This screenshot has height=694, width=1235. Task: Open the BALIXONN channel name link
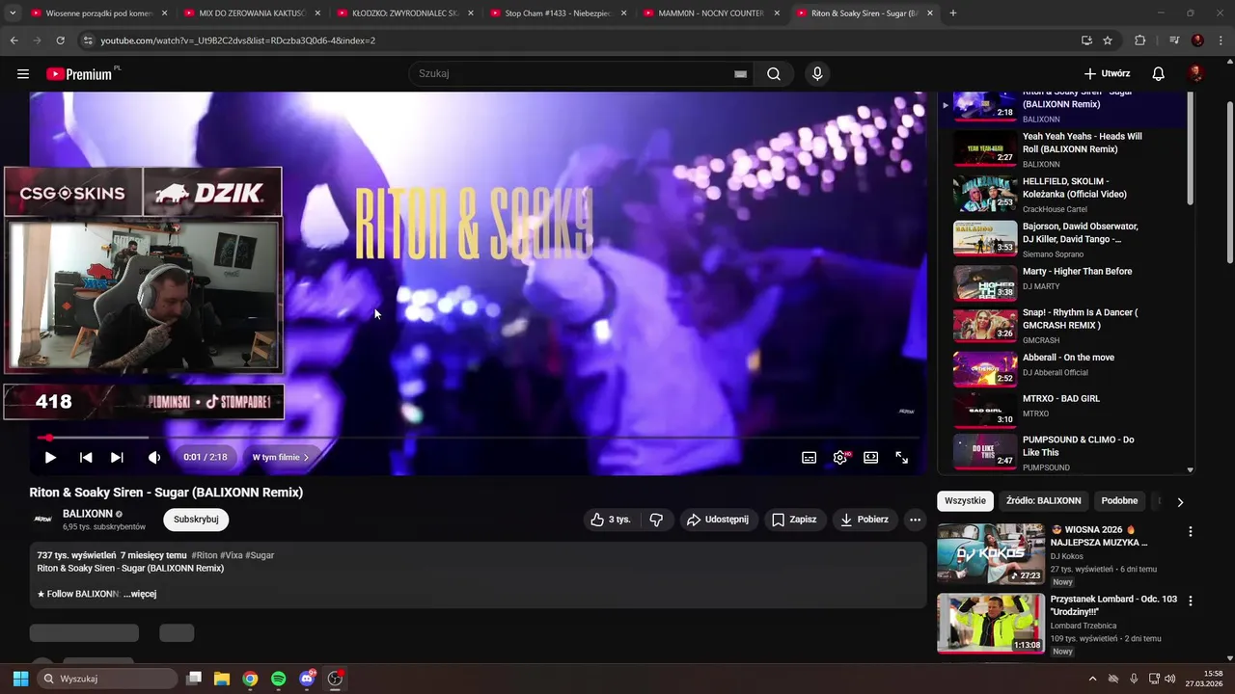[88, 514]
